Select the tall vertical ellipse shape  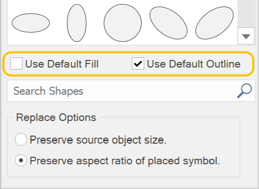[77, 23]
